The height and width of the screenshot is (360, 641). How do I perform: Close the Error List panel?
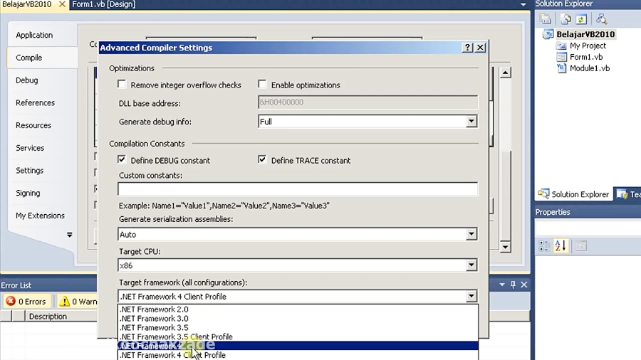point(524,285)
